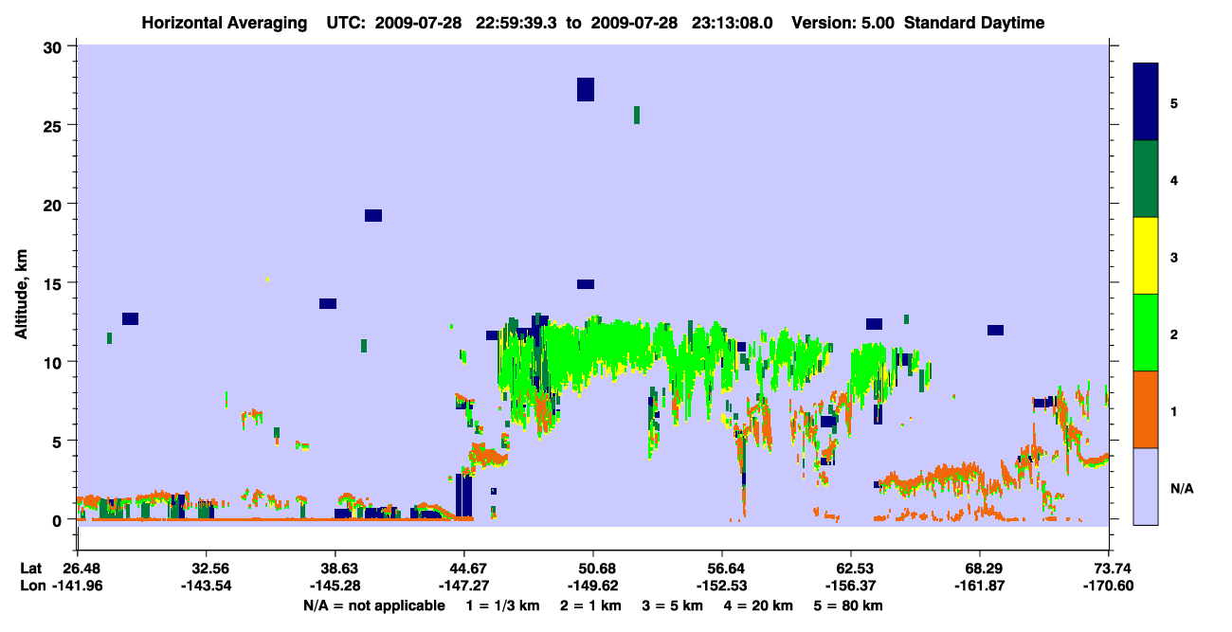Click 'N/A = not applicable' legend text
This screenshot has height=632, width=1232.
[373, 605]
